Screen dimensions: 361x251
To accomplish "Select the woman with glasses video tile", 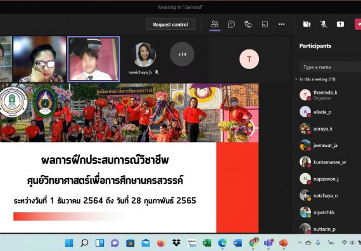I will tap(40, 59).
